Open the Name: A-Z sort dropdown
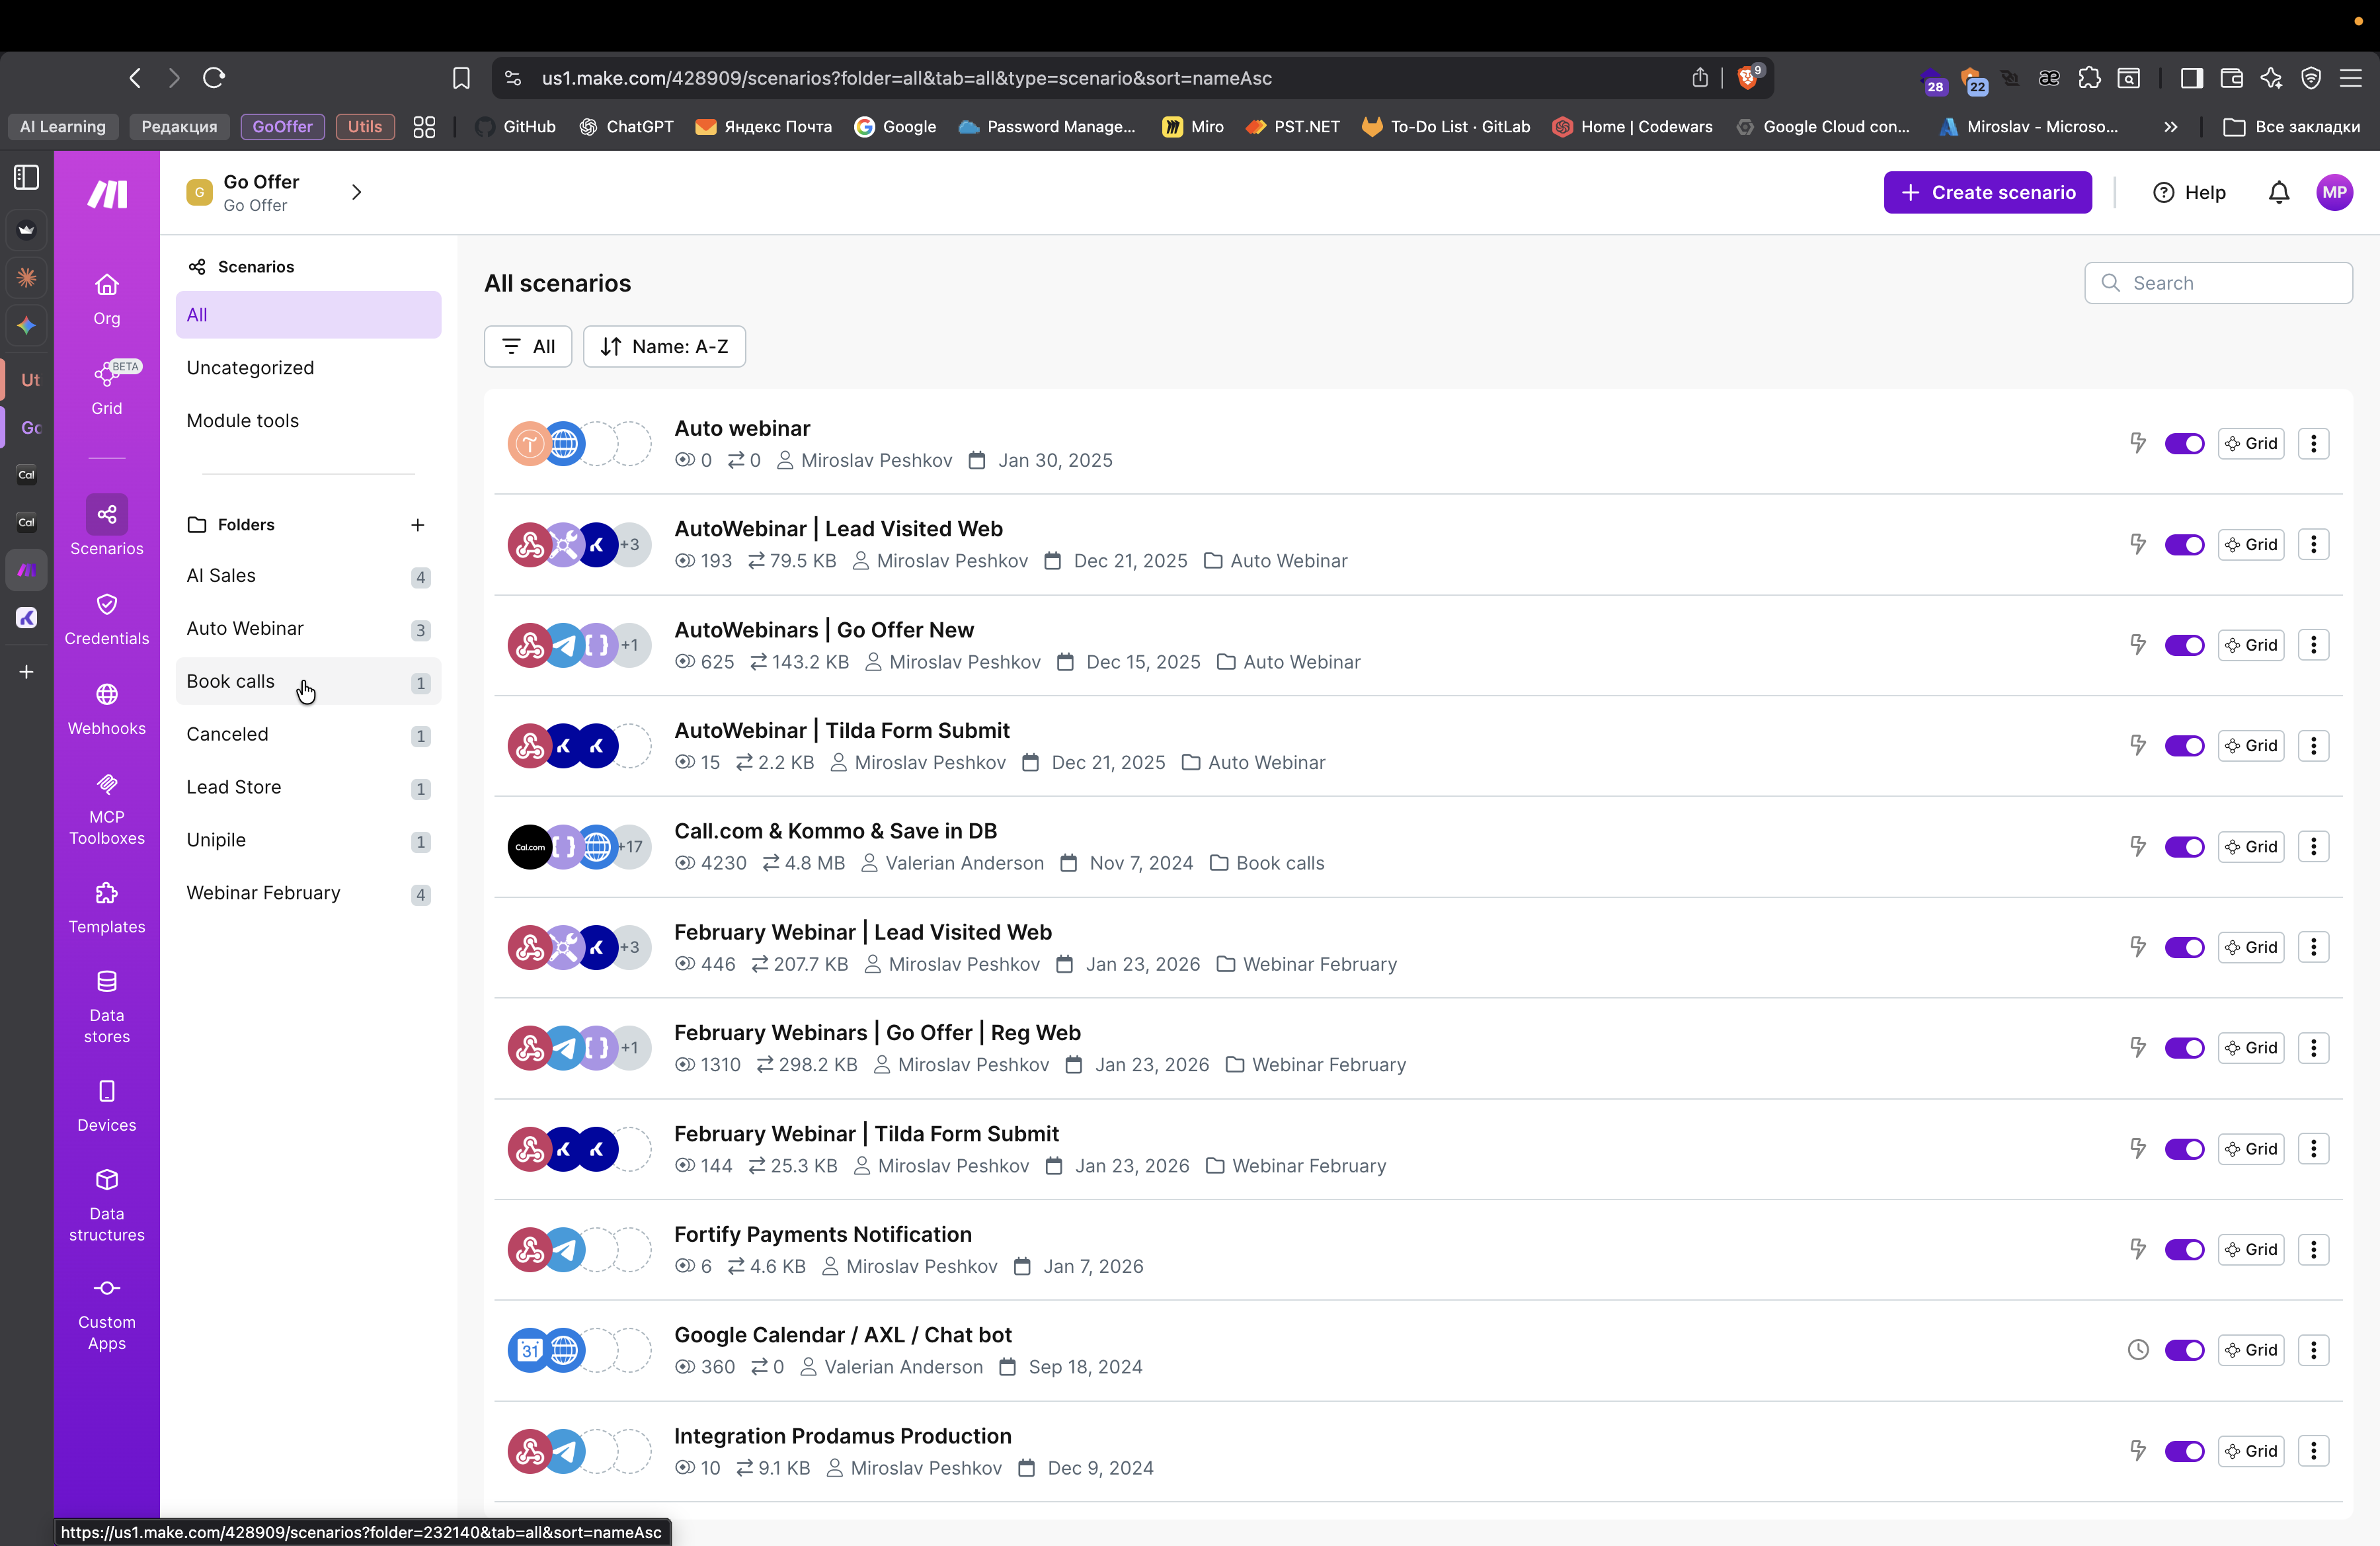 pyautogui.click(x=664, y=347)
